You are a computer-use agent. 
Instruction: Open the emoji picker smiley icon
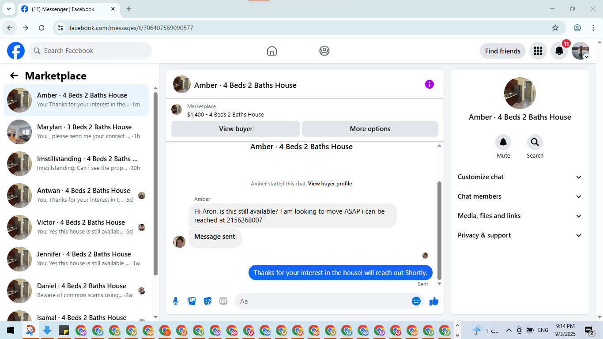(416, 301)
